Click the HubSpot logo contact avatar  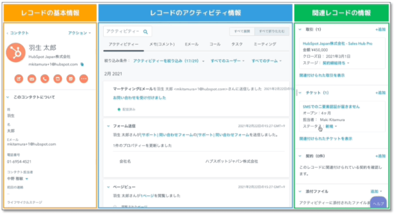point(16,53)
